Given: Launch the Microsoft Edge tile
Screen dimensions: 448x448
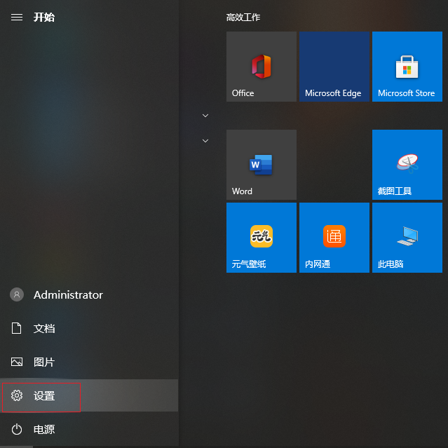Looking at the screenshot, I should (x=334, y=67).
